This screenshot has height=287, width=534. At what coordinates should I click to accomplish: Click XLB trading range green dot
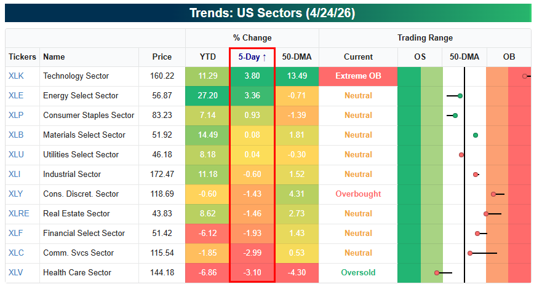(x=476, y=135)
